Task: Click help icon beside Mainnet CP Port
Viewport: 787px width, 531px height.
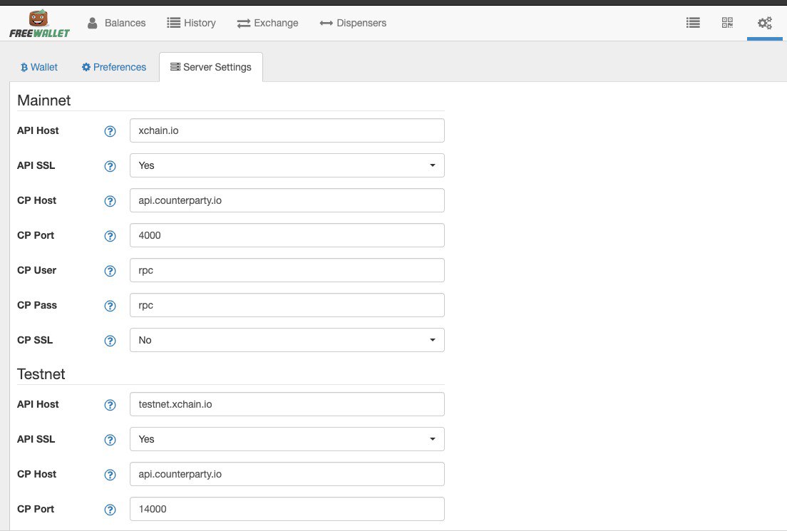Action: pos(110,236)
